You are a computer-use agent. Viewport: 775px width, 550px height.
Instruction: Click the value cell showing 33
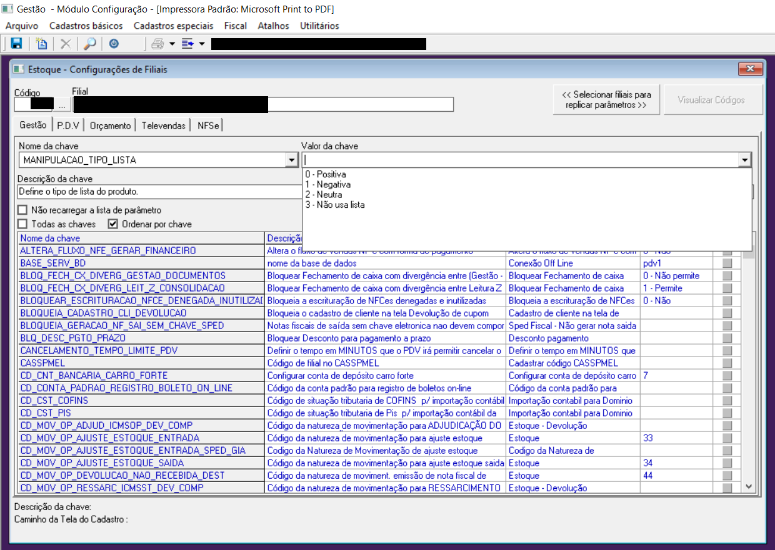(x=676, y=438)
